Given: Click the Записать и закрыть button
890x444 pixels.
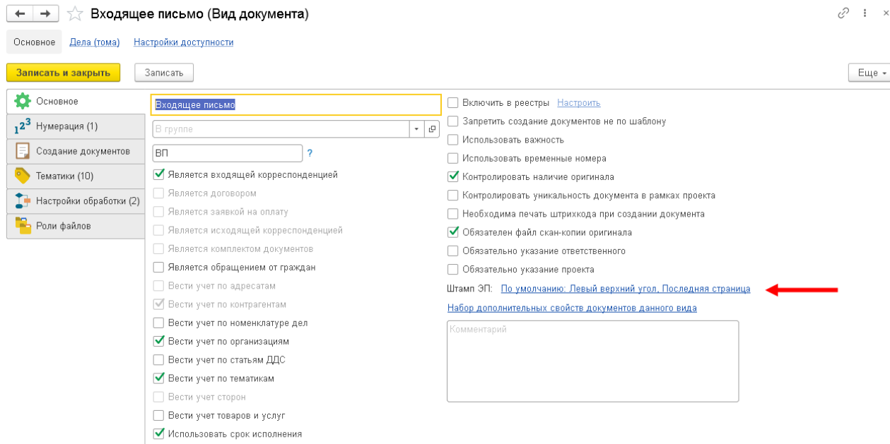Looking at the screenshot, I should (x=63, y=73).
